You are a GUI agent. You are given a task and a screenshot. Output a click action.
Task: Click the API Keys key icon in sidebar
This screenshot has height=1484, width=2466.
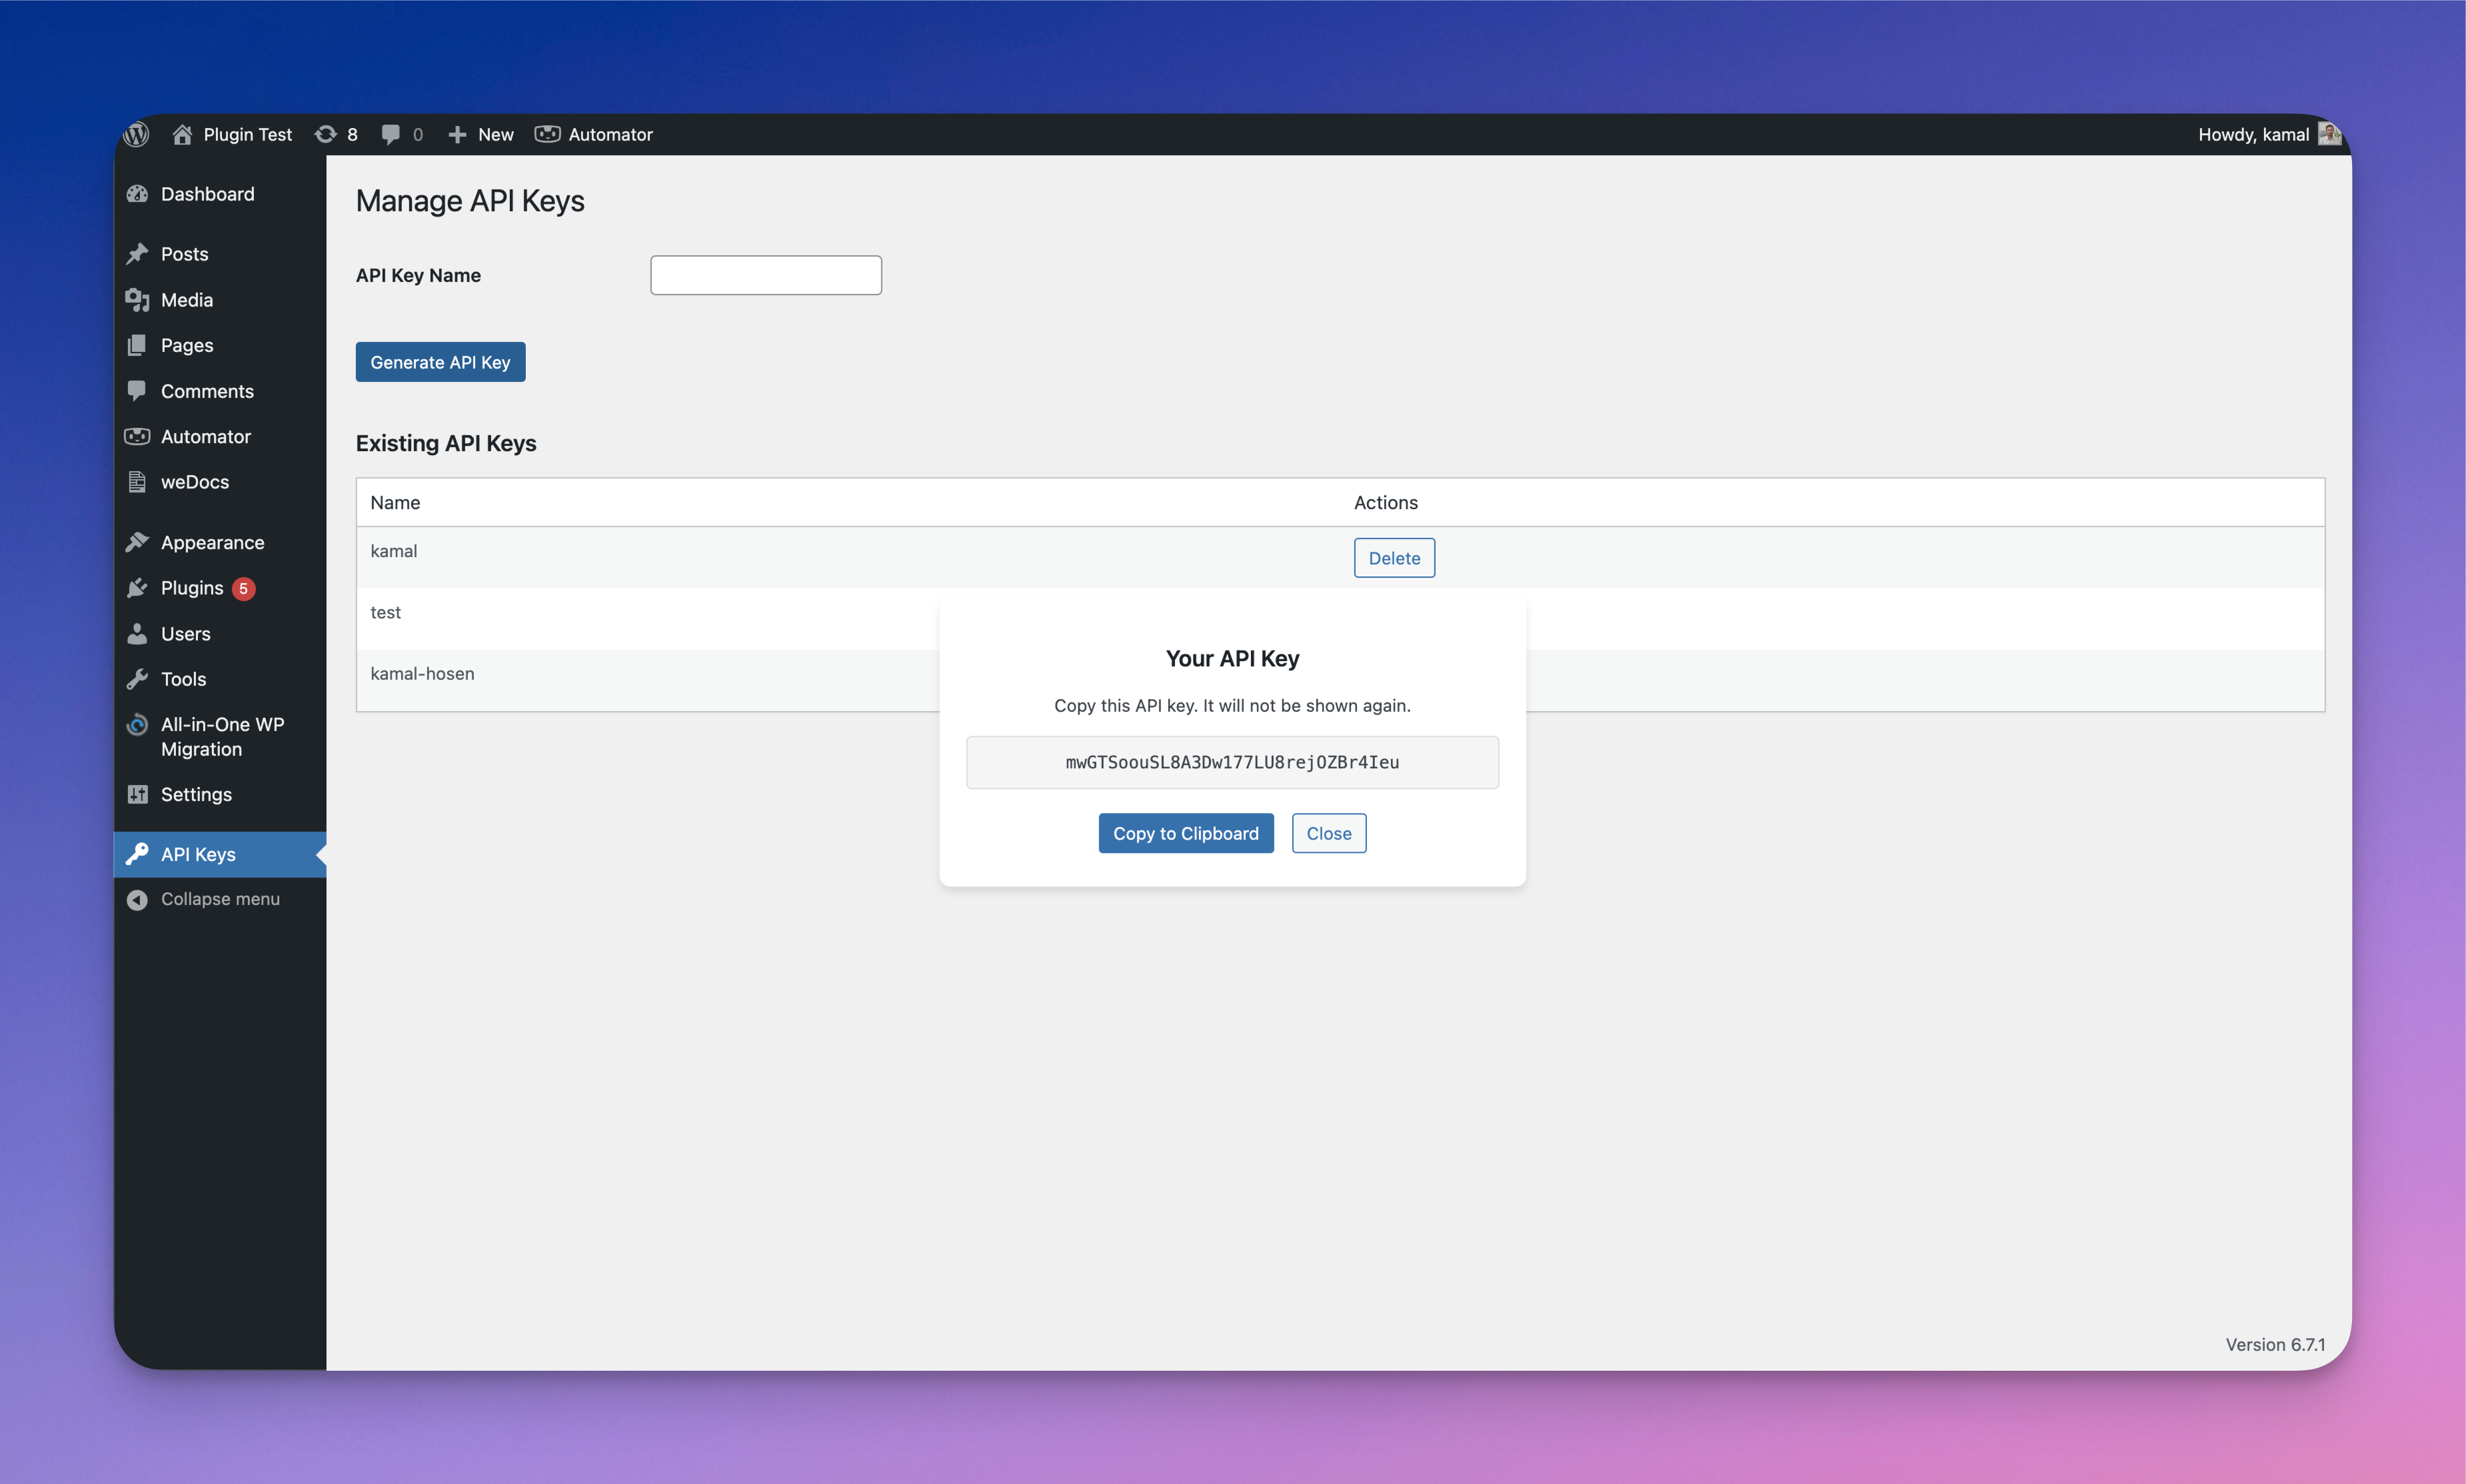(138, 854)
